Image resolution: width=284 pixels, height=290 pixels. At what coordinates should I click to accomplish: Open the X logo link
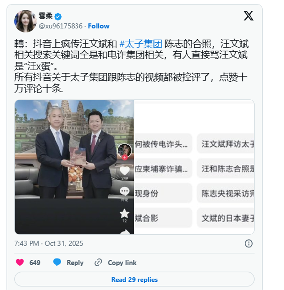point(249,16)
